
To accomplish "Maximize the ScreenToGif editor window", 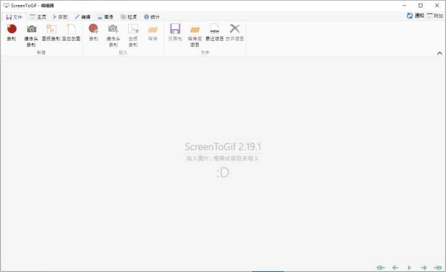I will [421, 6].
